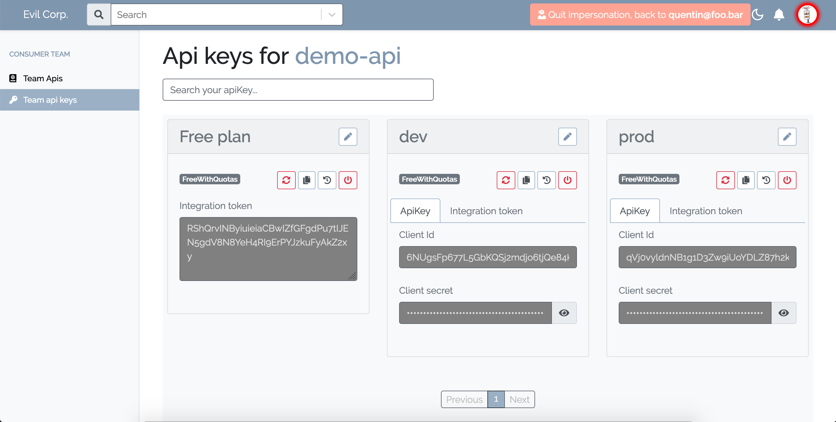Disable the prod api key with power button
This screenshot has height=422, width=836.
coord(787,180)
